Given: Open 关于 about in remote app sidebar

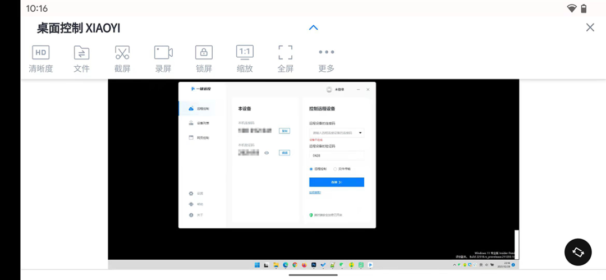Looking at the screenshot, I should pyautogui.click(x=196, y=215).
